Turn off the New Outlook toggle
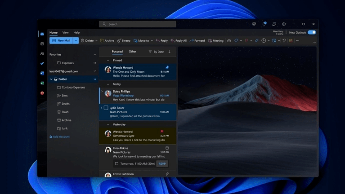The width and height of the screenshot is (345, 194). pyautogui.click(x=312, y=32)
